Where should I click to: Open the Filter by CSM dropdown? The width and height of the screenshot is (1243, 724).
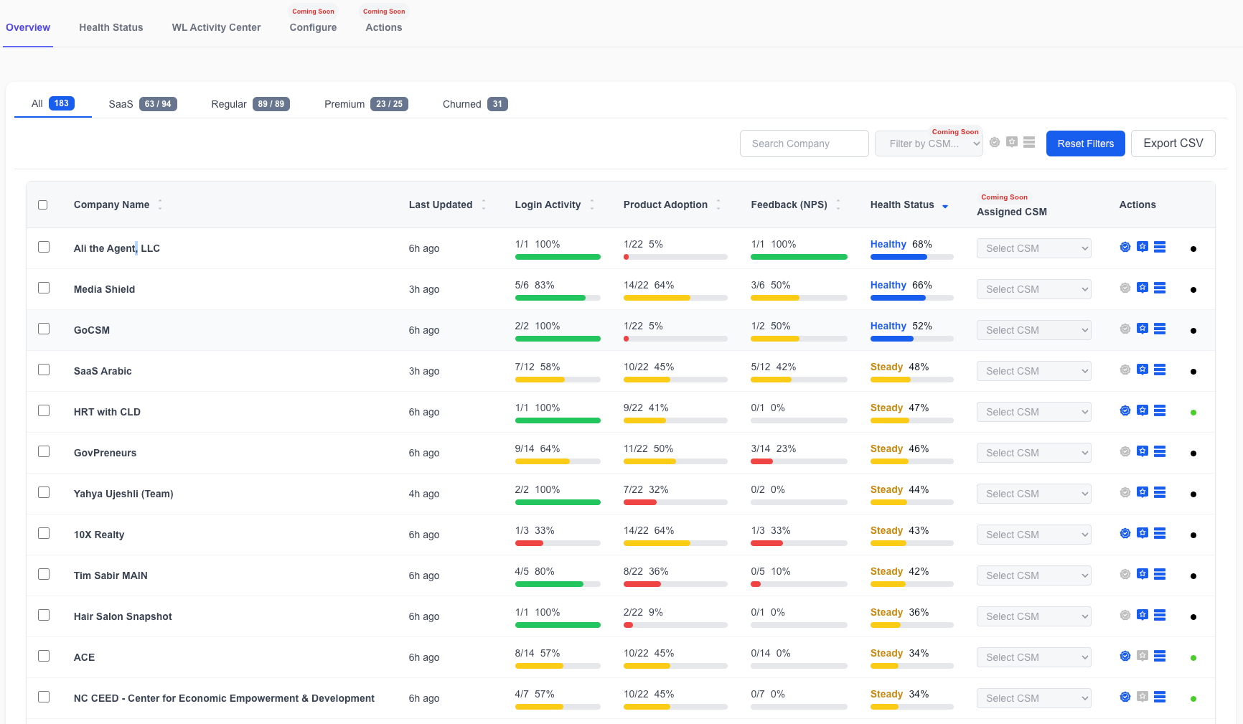pyautogui.click(x=929, y=144)
